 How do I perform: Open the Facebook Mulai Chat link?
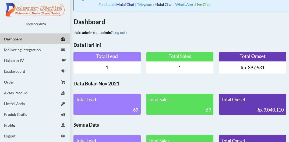[x=125, y=5]
